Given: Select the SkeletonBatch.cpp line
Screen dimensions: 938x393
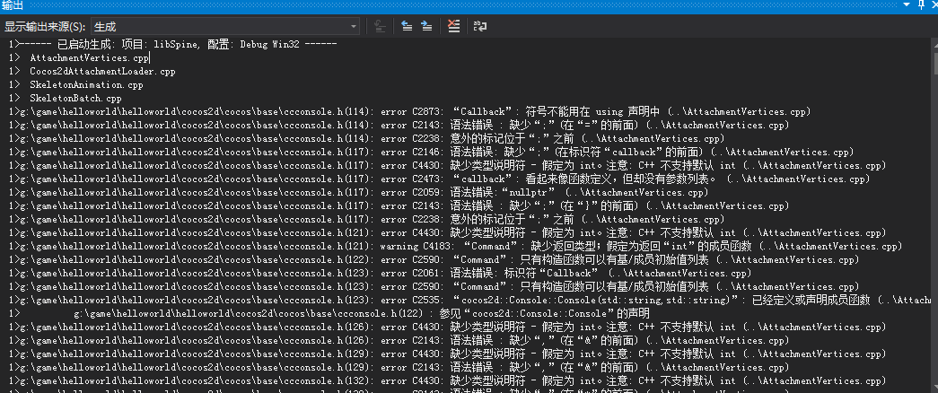Looking at the screenshot, I should coord(66,98).
